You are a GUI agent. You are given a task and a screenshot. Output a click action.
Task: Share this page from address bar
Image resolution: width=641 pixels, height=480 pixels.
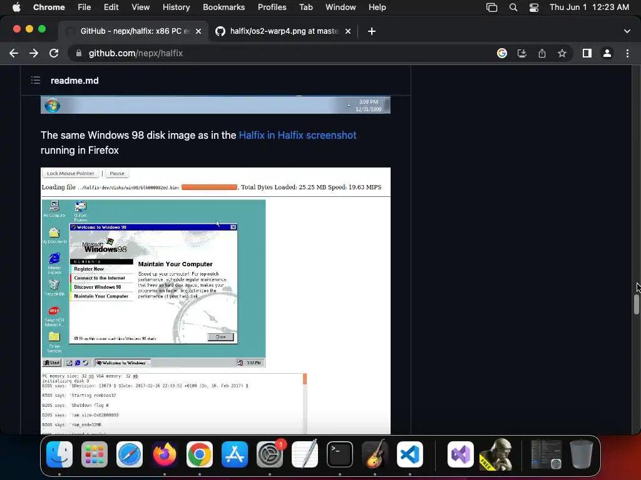pos(542,54)
